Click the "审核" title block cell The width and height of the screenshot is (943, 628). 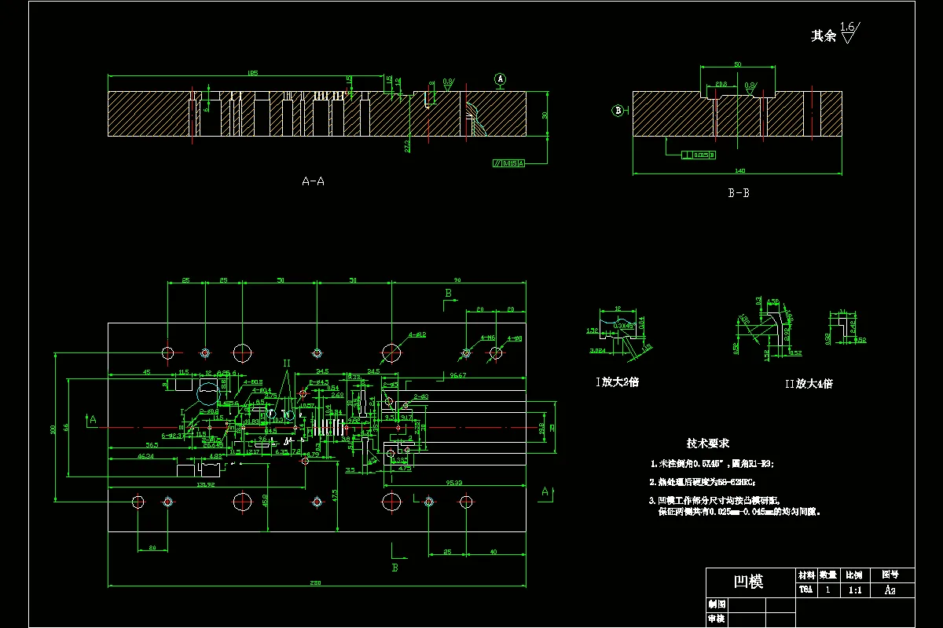click(716, 619)
